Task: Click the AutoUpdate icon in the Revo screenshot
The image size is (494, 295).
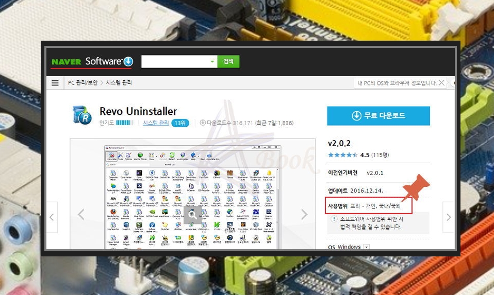Action: 183,155
